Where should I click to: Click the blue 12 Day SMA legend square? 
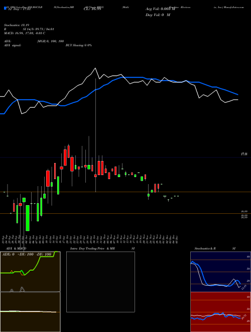pos(5,9)
